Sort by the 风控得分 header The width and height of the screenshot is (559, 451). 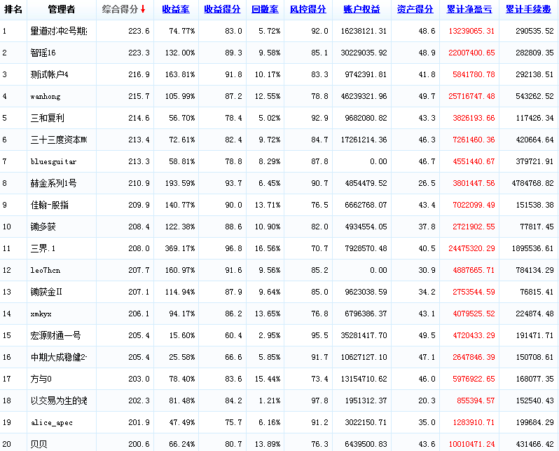308,9
